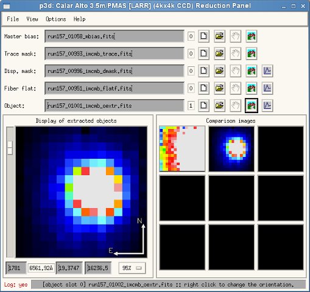Open the folder browse icon for Trace mask
The width and height of the screenshot is (310, 292).
(219, 54)
